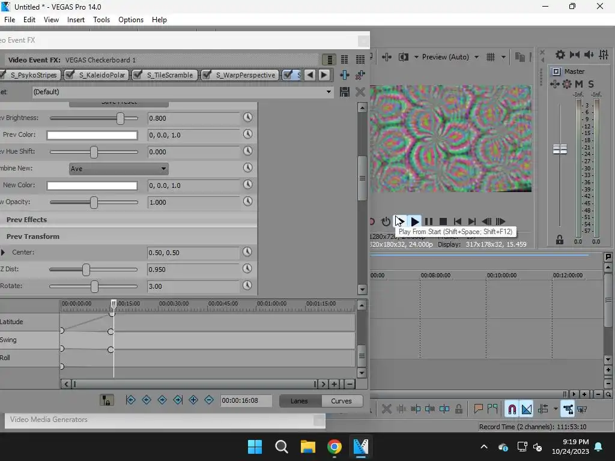Click the Prev Color white swatch
The image size is (615, 461).
click(x=92, y=135)
